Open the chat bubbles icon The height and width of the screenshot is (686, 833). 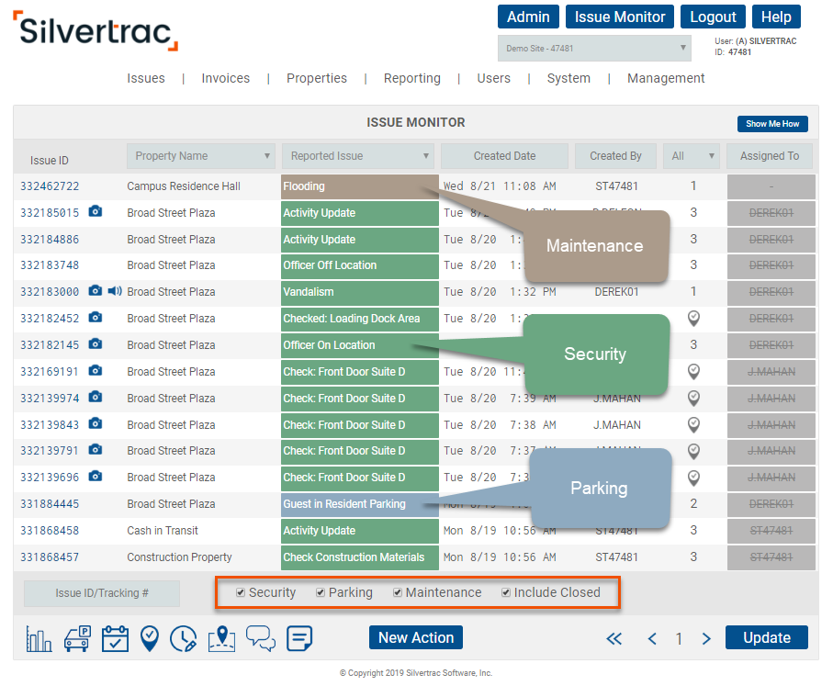click(260, 638)
